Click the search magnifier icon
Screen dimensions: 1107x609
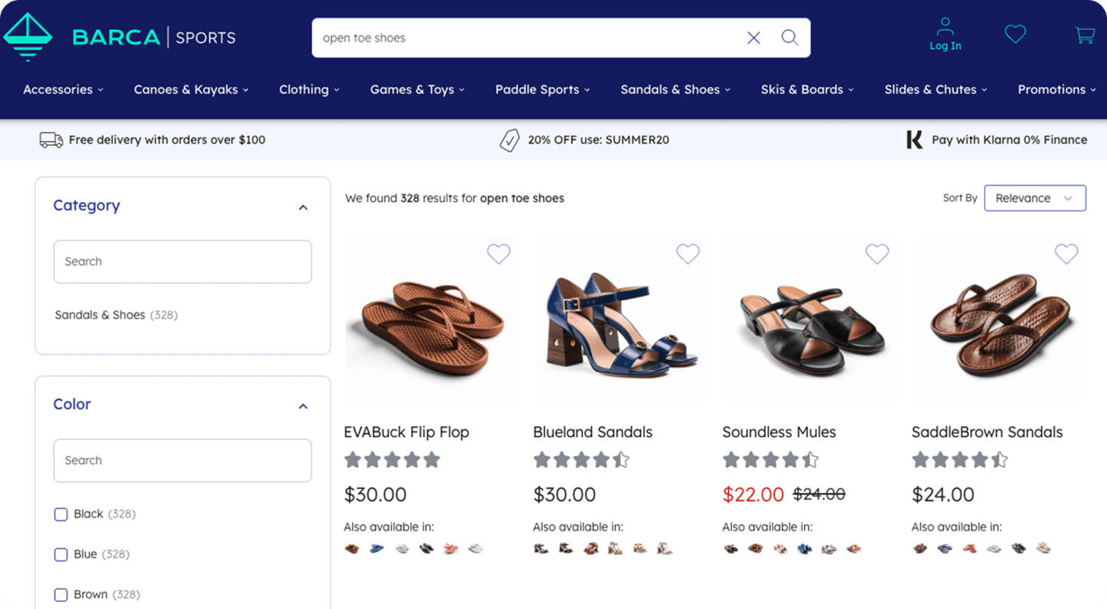pyautogui.click(x=790, y=38)
